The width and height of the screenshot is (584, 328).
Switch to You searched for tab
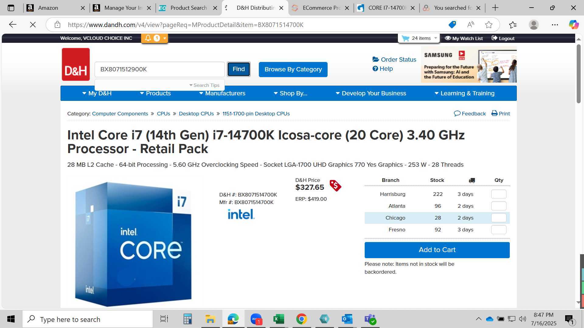click(453, 8)
